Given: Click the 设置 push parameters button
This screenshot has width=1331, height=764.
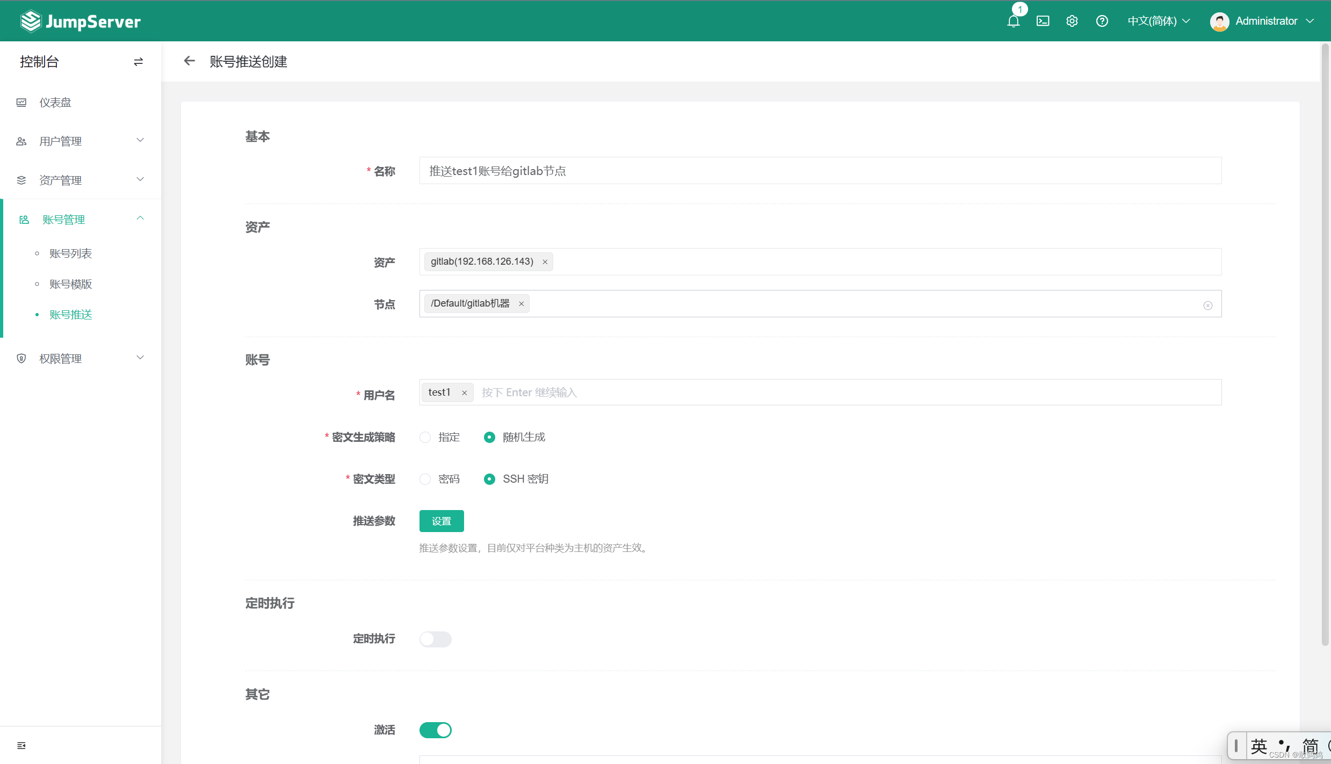Looking at the screenshot, I should pos(441,521).
